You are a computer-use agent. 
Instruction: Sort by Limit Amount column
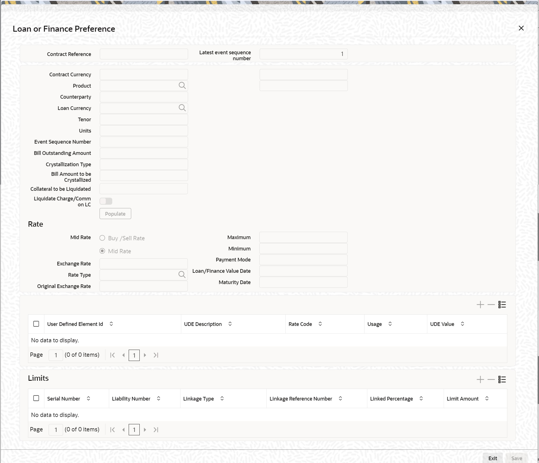click(487, 398)
